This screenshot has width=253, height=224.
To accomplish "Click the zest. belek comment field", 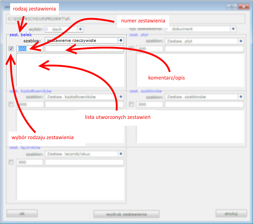I will [x=84, y=49].
